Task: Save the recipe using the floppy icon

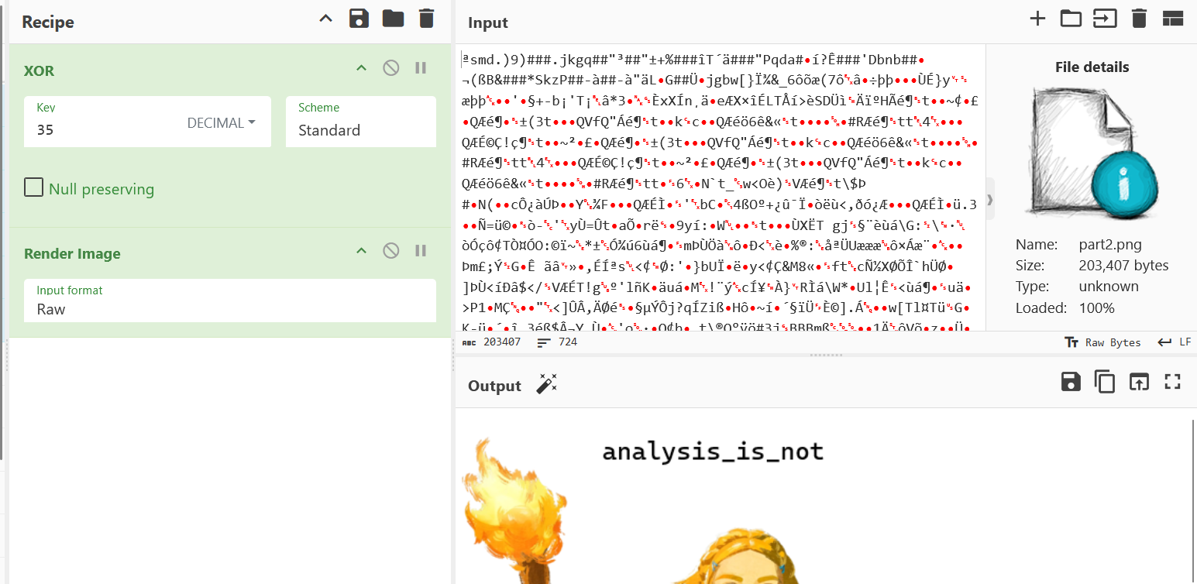Action: [x=359, y=19]
